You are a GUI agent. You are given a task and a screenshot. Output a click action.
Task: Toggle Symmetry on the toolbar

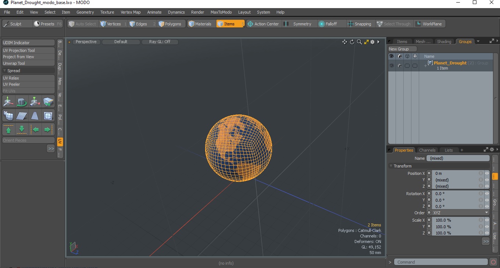click(299, 24)
